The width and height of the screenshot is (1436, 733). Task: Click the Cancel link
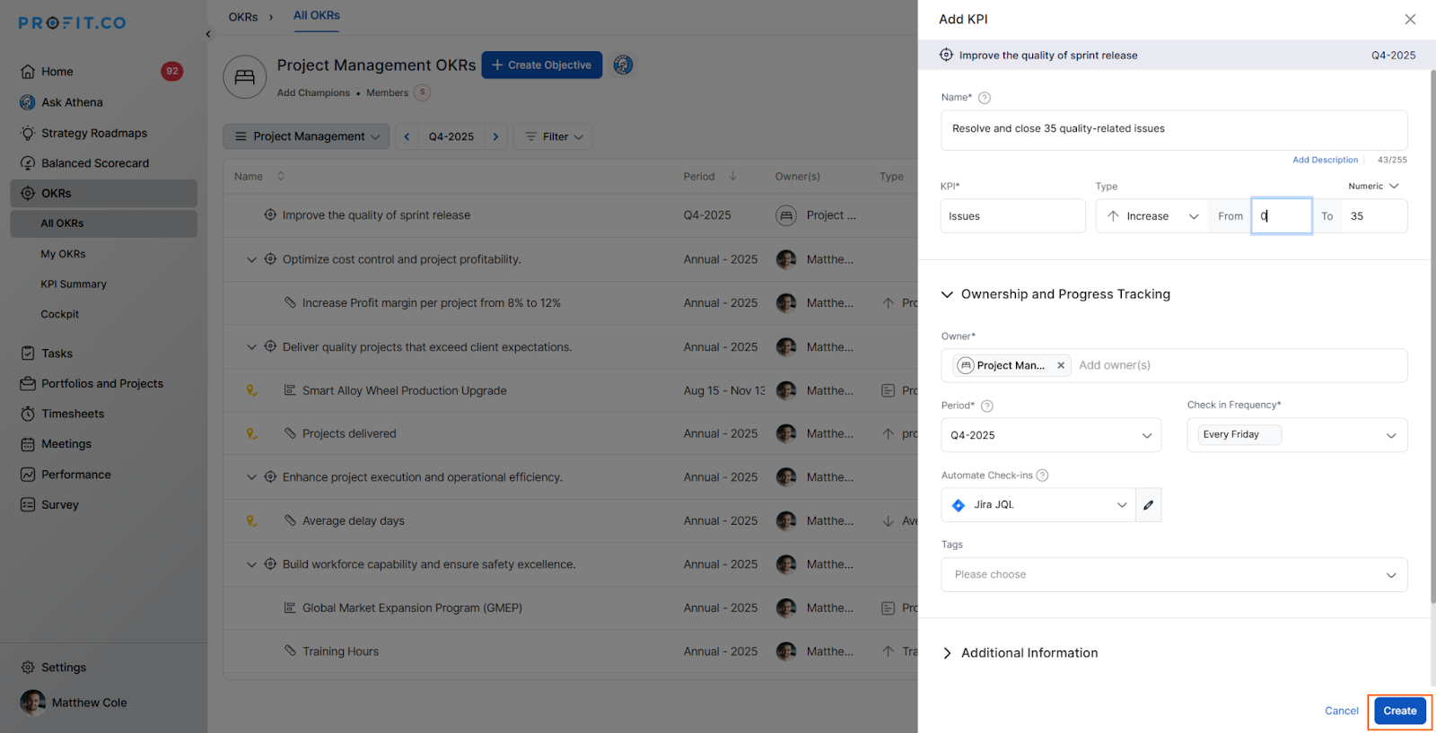point(1342,711)
